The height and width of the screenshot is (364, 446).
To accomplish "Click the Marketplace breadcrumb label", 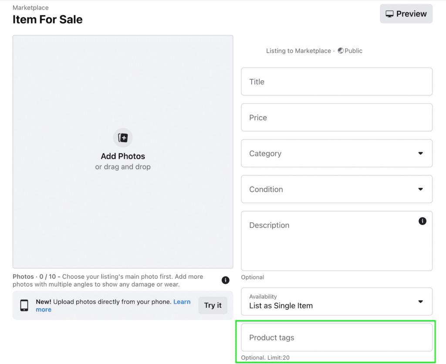I will (30, 7).
